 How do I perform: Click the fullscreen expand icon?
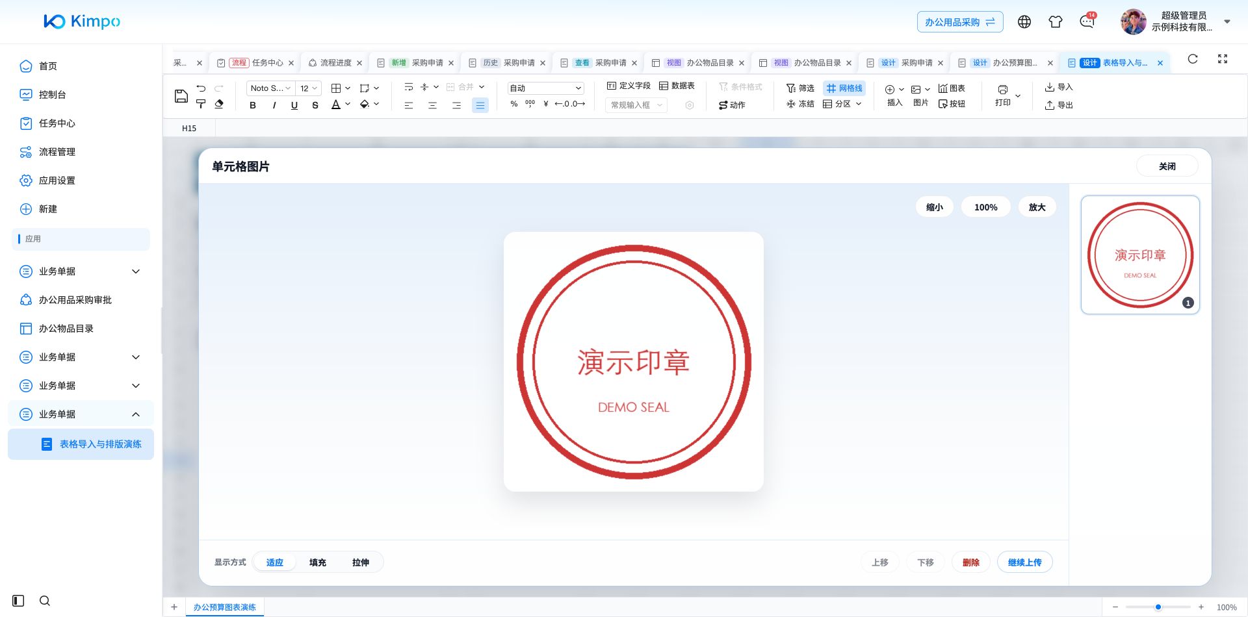pyautogui.click(x=1223, y=59)
